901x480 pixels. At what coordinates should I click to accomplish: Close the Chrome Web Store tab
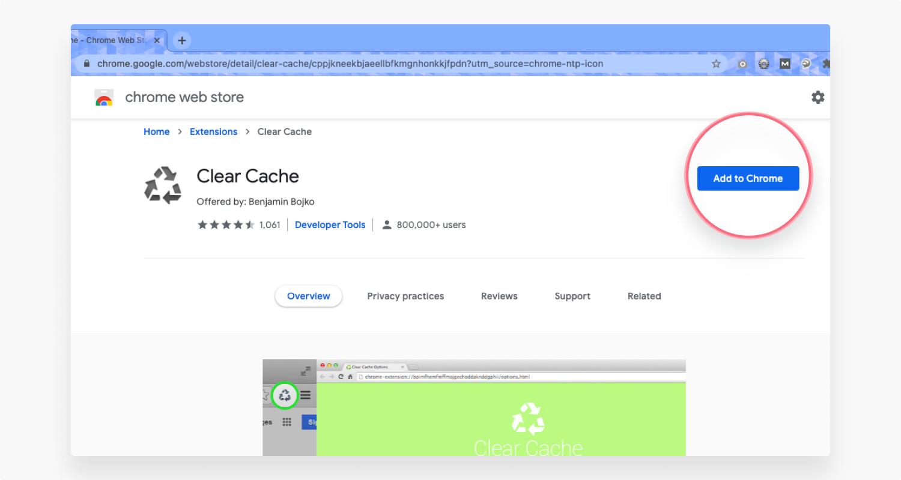click(x=157, y=41)
